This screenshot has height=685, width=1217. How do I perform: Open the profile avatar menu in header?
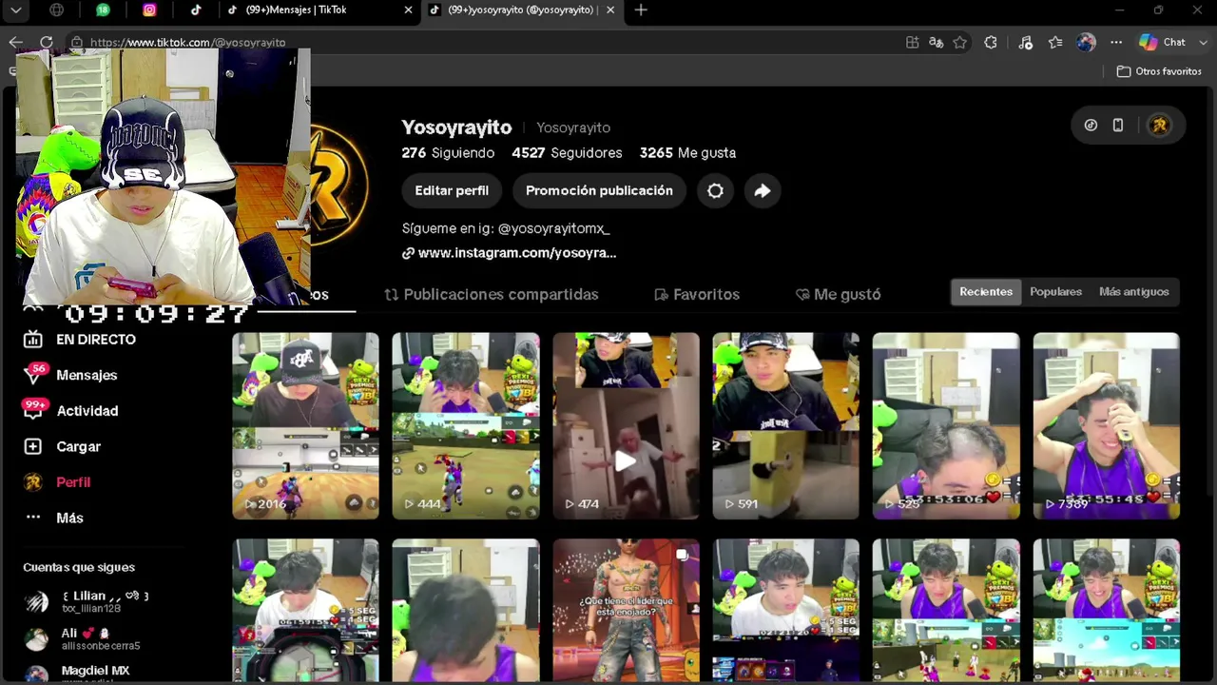(x=1159, y=125)
